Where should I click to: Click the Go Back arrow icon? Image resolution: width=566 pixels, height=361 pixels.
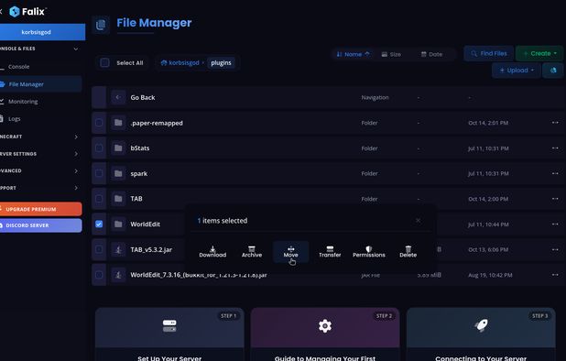[118, 97]
